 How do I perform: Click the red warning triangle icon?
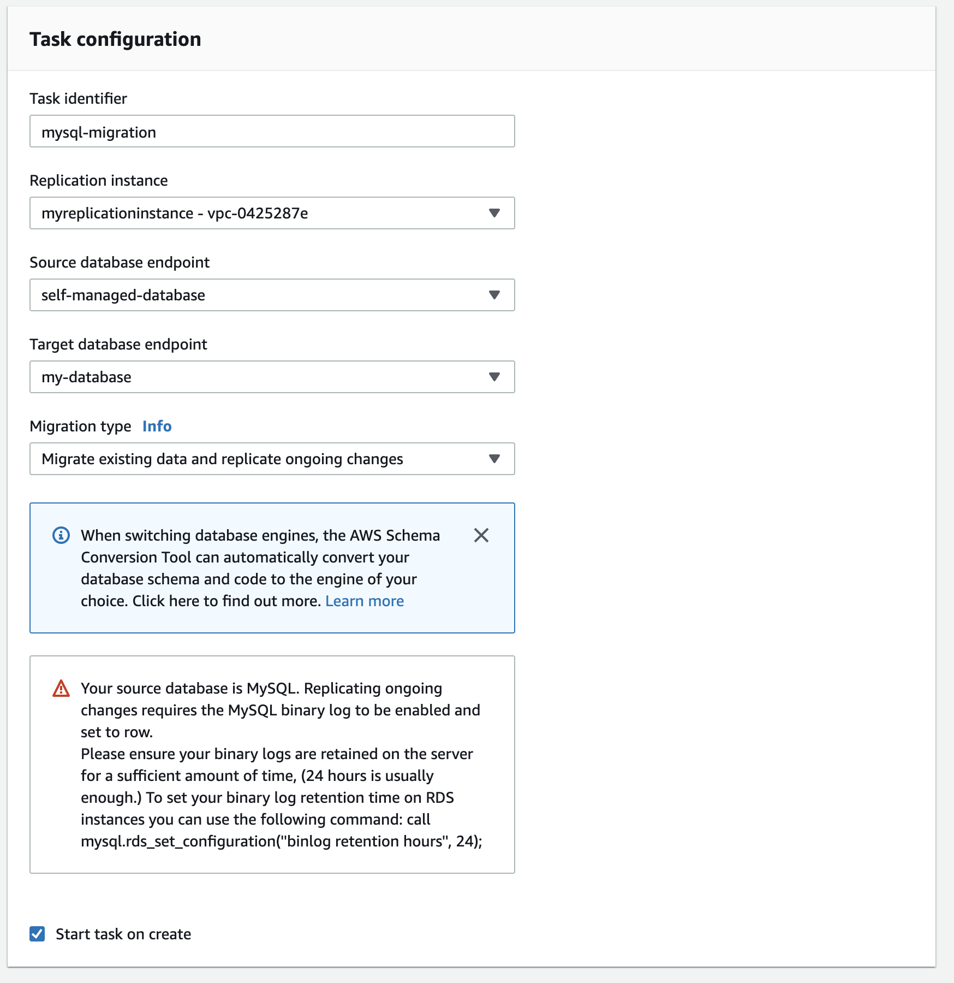61,689
